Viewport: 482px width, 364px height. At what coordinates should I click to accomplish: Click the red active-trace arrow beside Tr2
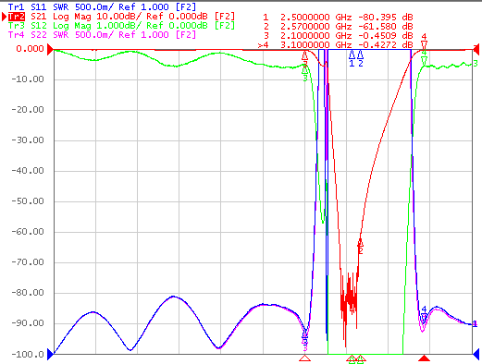(5, 17)
